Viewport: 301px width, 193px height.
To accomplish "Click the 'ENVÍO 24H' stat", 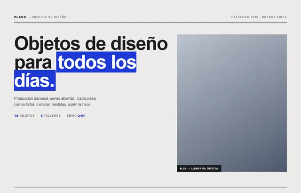I will [76, 116].
